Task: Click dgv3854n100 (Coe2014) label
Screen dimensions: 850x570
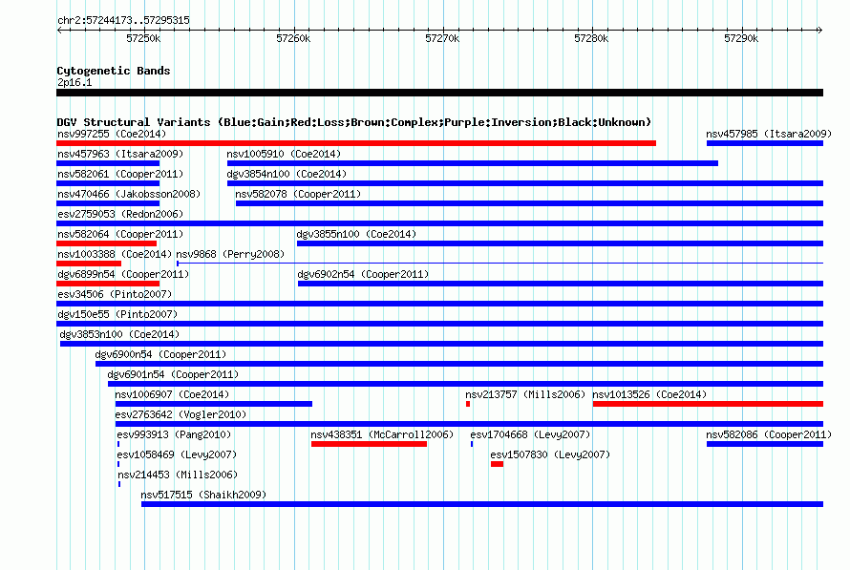Action: tap(287, 174)
